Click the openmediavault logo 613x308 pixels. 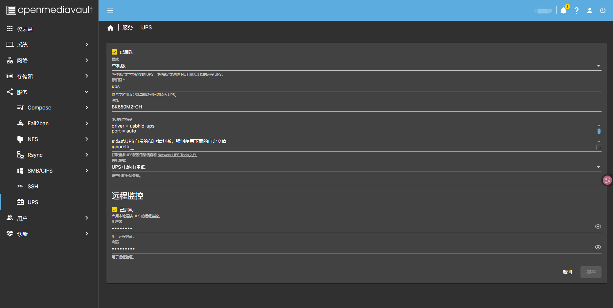pyautogui.click(x=49, y=10)
